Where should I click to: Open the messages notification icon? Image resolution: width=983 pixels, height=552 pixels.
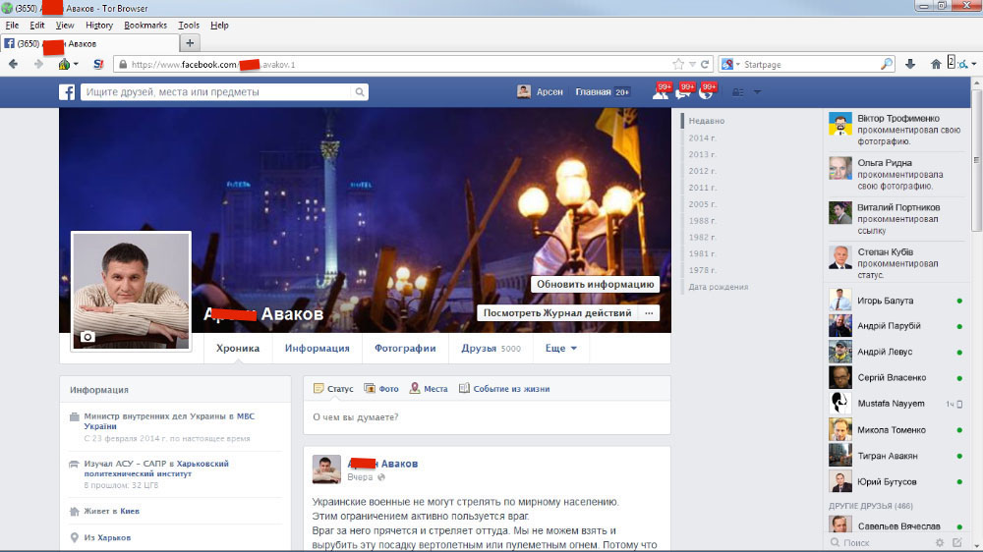coord(682,93)
